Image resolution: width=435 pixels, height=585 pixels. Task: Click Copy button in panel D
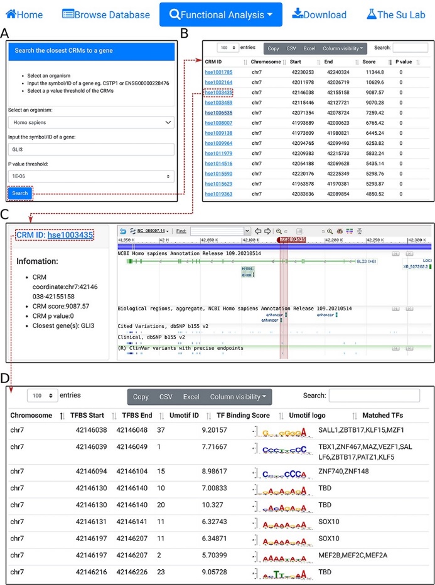141,397
